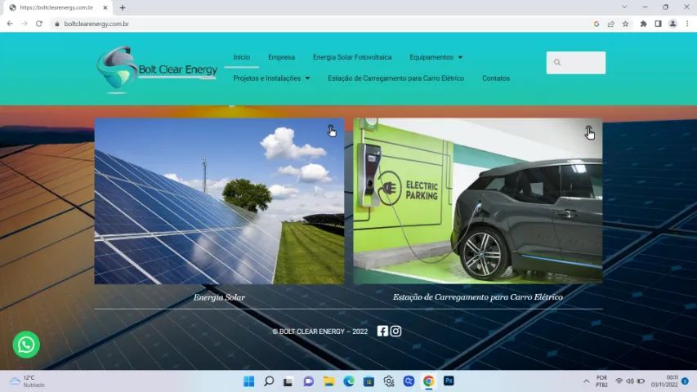Open Wi-Fi network settings in tray

(x=619, y=381)
